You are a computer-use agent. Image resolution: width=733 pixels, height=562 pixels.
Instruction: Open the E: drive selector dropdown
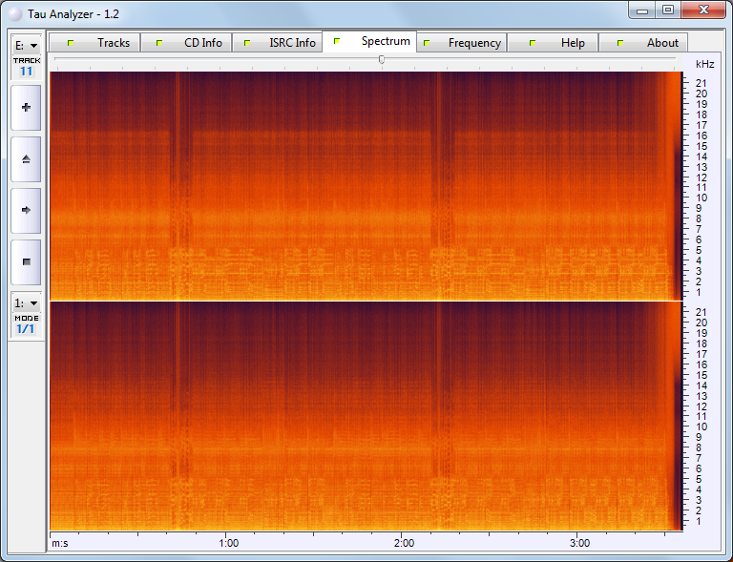pos(26,45)
